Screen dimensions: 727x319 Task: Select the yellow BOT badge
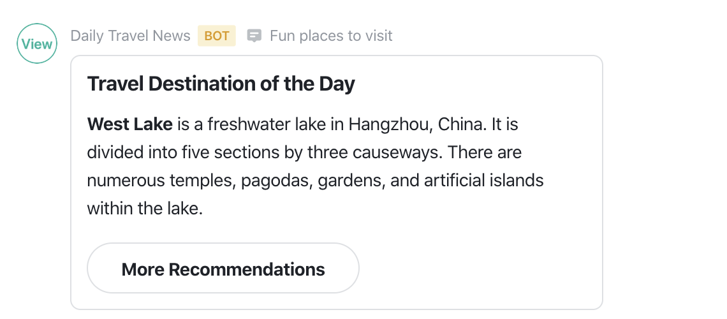[x=217, y=36]
